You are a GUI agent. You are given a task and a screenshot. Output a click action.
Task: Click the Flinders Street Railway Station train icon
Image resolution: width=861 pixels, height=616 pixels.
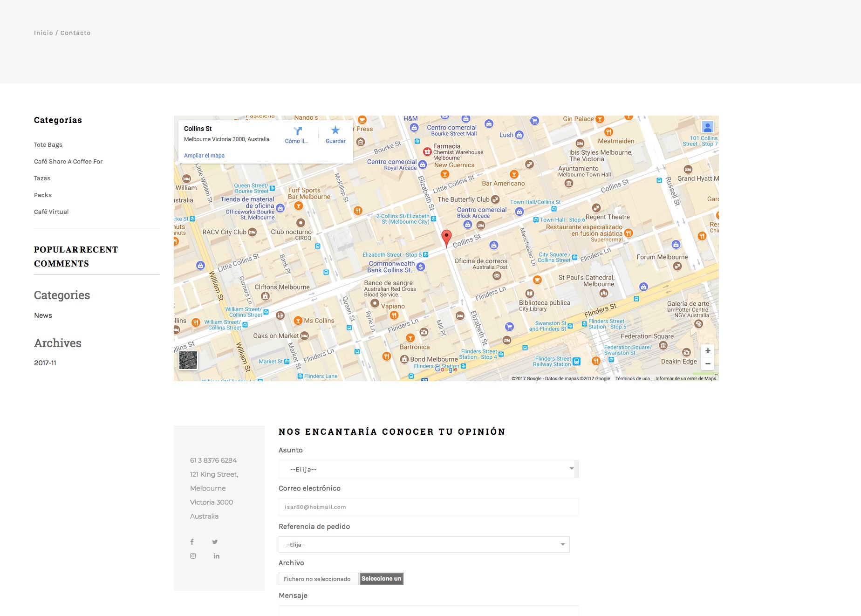point(576,361)
